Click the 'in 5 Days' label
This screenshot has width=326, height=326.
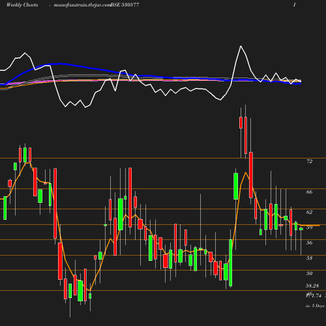click(x=315, y=306)
